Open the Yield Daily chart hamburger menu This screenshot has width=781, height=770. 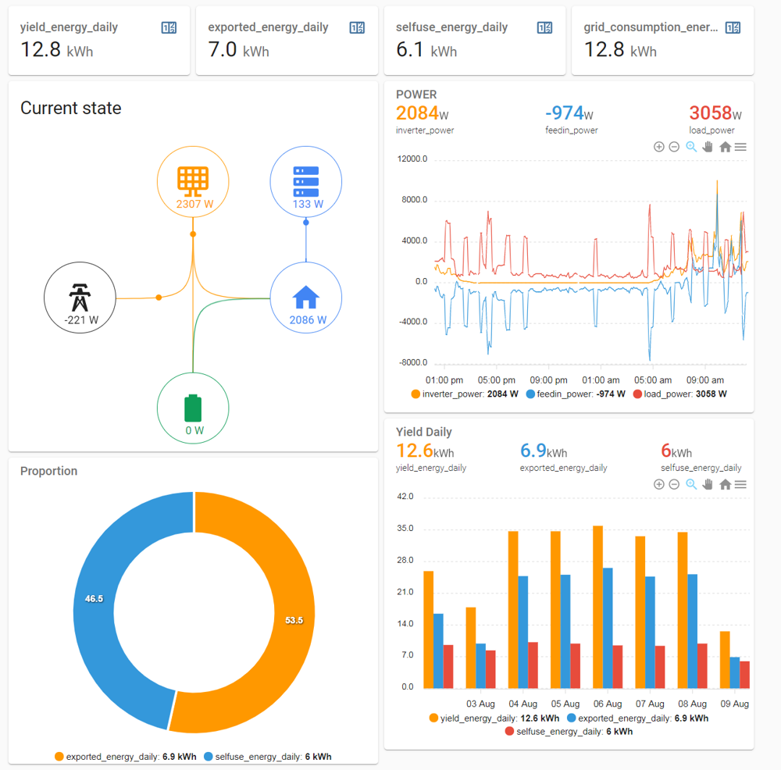[x=740, y=484]
